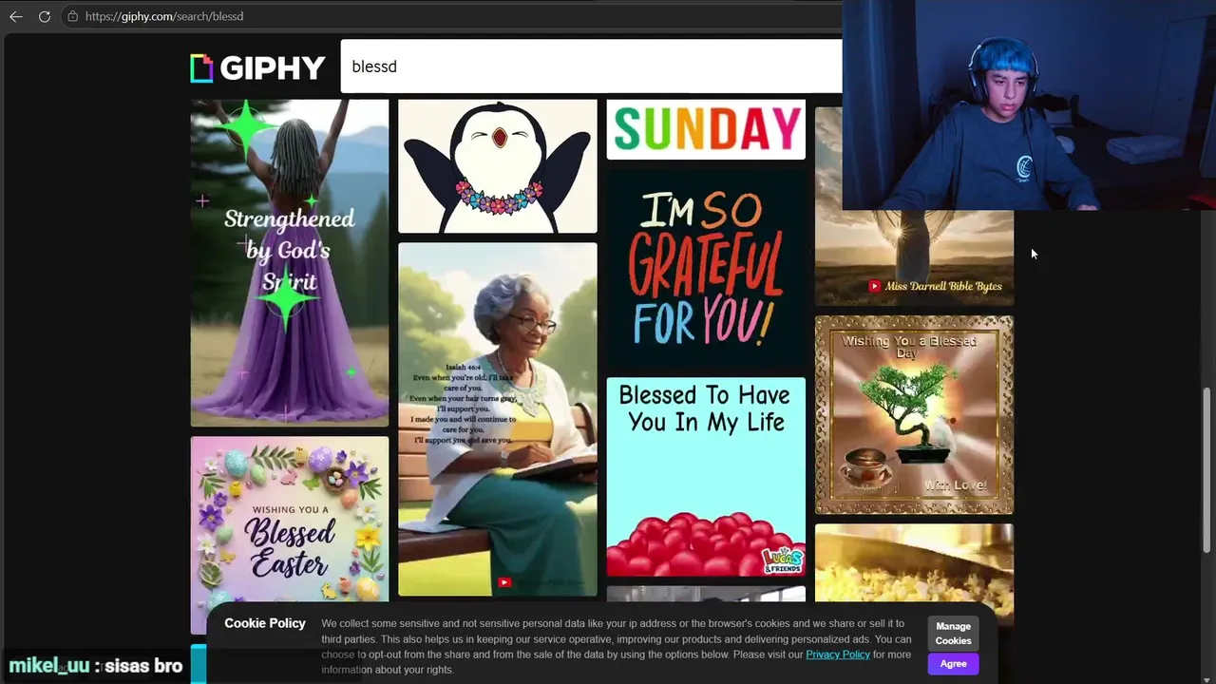Open the Miss Darnell Bible Bytes GIF

pos(914,257)
